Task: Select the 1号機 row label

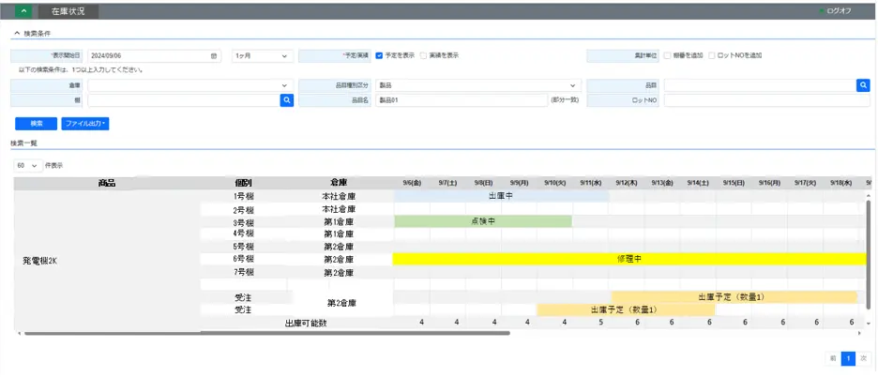Action: point(244,197)
